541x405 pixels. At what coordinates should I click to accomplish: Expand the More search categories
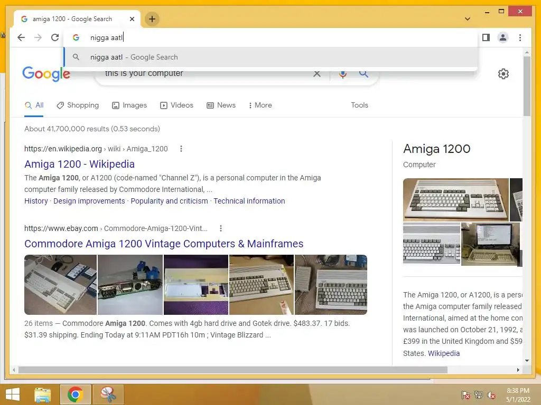pyautogui.click(x=260, y=105)
